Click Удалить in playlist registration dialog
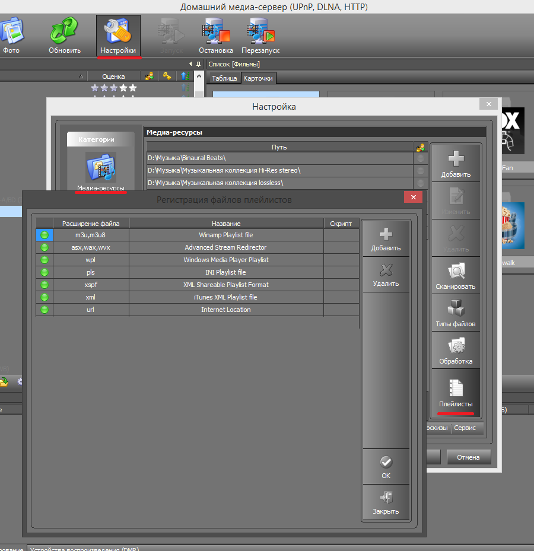Screen dimensions: 534x551 point(386,275)
